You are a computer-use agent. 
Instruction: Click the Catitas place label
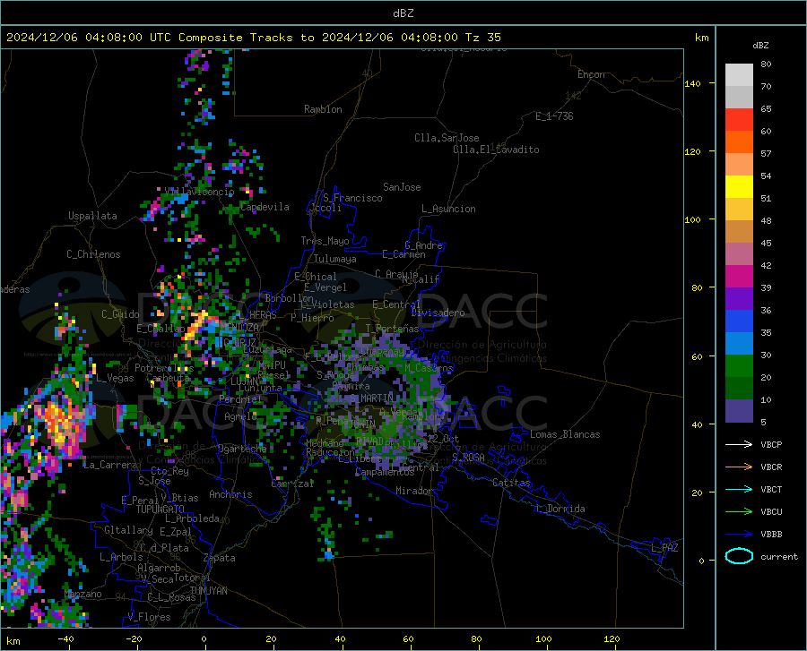511,483
